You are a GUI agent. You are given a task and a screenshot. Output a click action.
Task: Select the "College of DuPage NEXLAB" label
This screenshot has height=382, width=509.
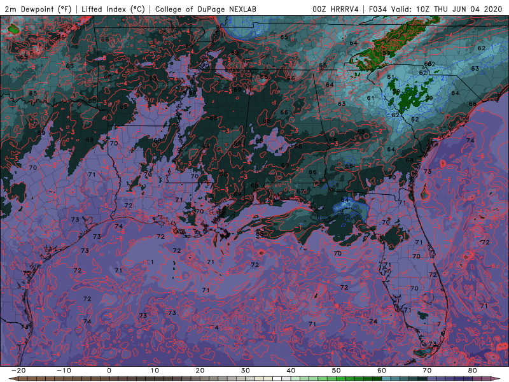[206, 9]
